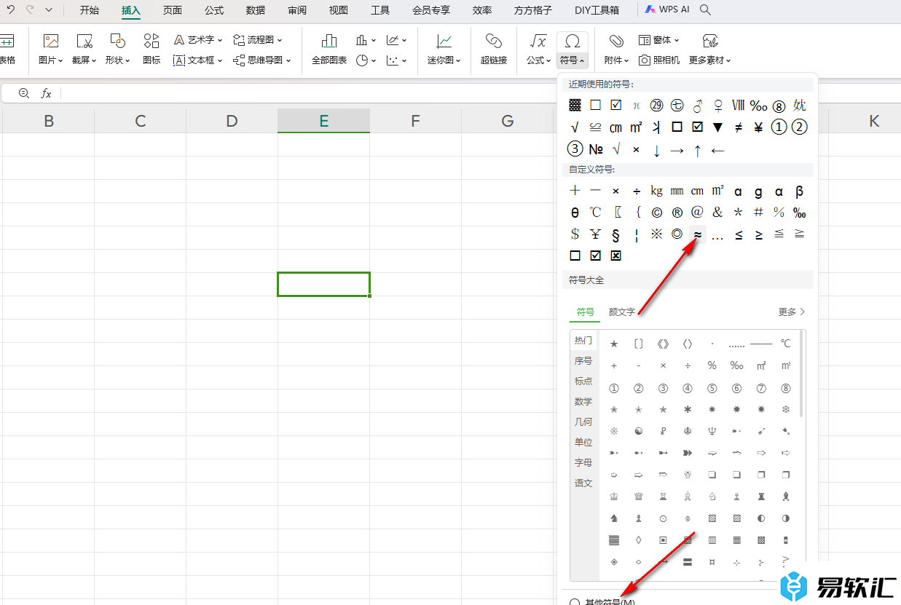Image resolution: width=901 pixels, height=605 pixels.
Task: Open the 艺术字 word art dropdown
Action: [198, 40]
